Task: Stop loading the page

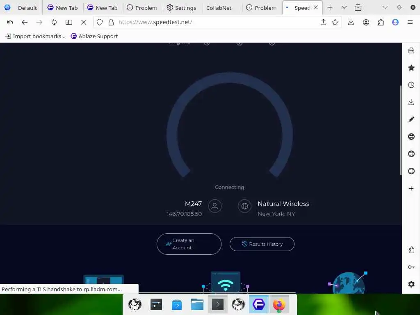Action: click(84, 22)
